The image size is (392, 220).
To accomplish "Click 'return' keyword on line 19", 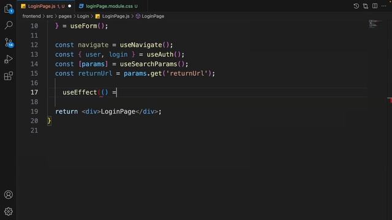I will point(67,111).
